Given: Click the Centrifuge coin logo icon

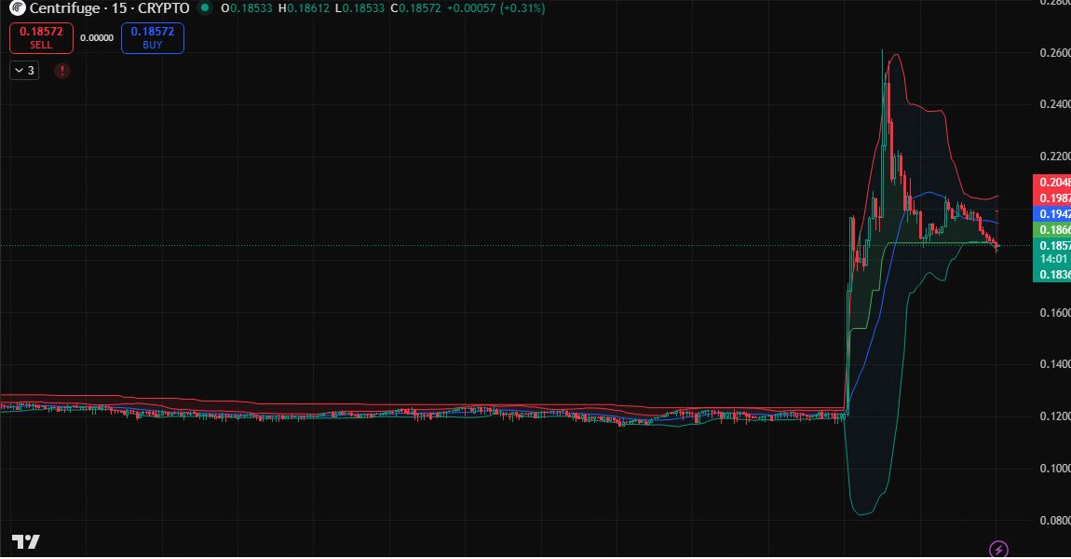Looking at the screenshot, I should click(18, 8).
